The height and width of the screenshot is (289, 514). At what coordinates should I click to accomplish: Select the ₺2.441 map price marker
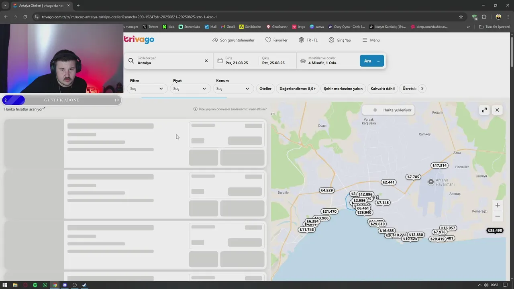tap(389, 182)
